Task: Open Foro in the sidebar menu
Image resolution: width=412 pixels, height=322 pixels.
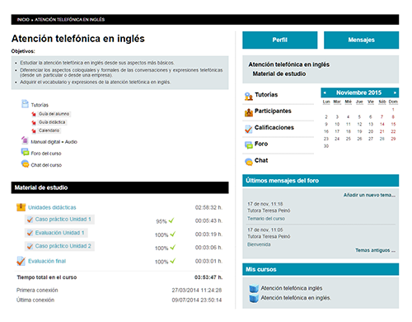Action: point(261,144)
